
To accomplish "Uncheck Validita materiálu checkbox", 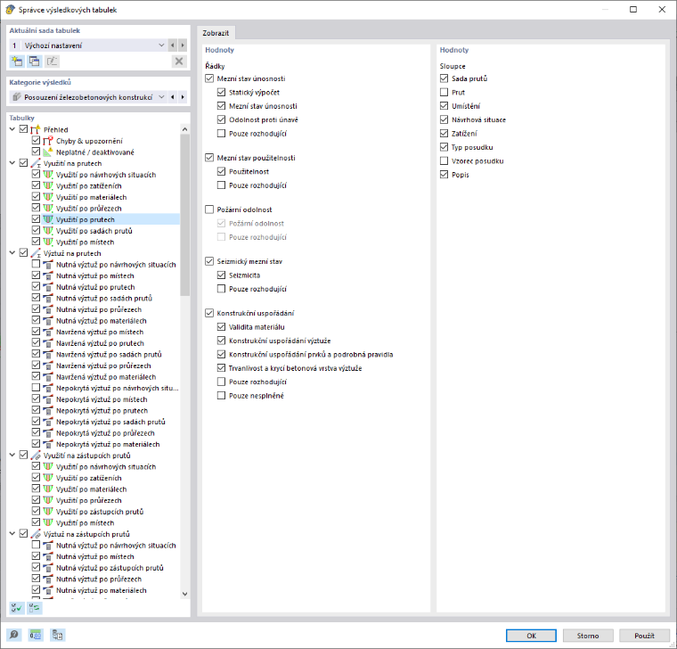I will [221, 327].
